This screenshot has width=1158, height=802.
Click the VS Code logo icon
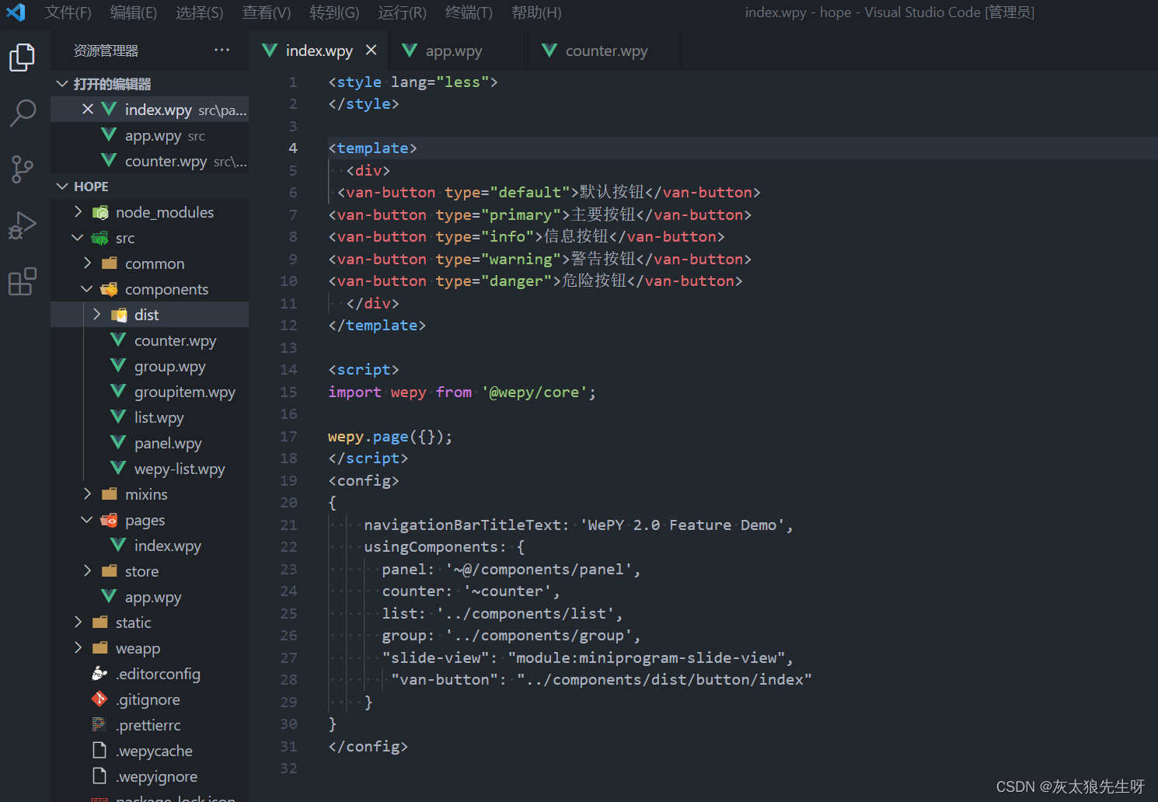pos(16,12)
